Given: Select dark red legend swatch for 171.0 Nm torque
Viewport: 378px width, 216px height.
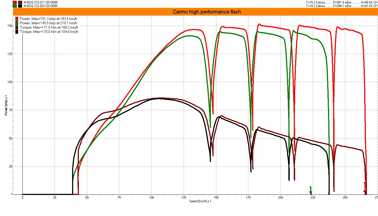Looking at the screenshot, I should tap(17, 27).
